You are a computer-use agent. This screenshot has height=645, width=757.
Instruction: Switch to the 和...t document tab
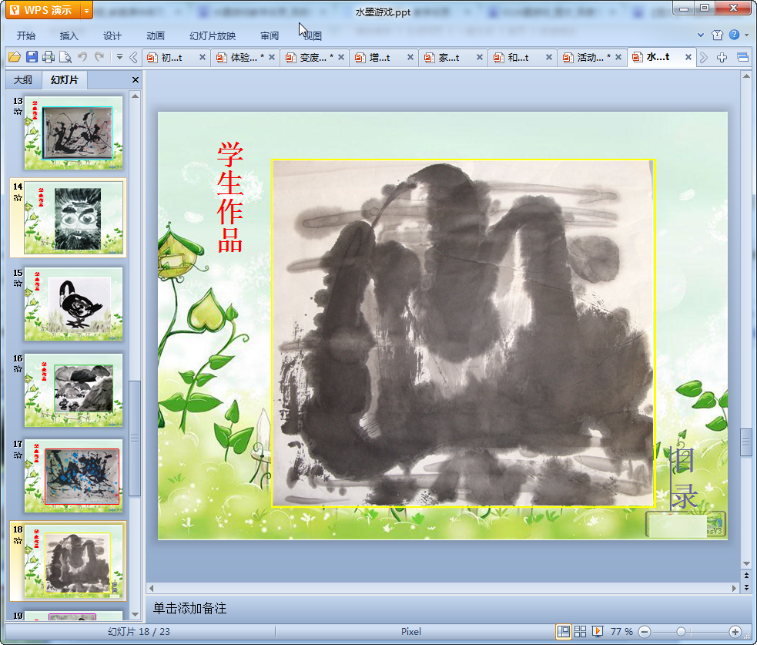click(x=518, y=58)
